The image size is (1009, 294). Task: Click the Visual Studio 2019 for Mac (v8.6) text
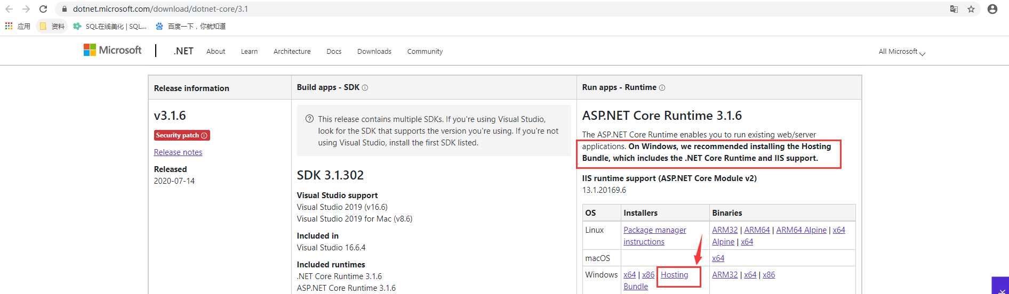tap(355, 219)
